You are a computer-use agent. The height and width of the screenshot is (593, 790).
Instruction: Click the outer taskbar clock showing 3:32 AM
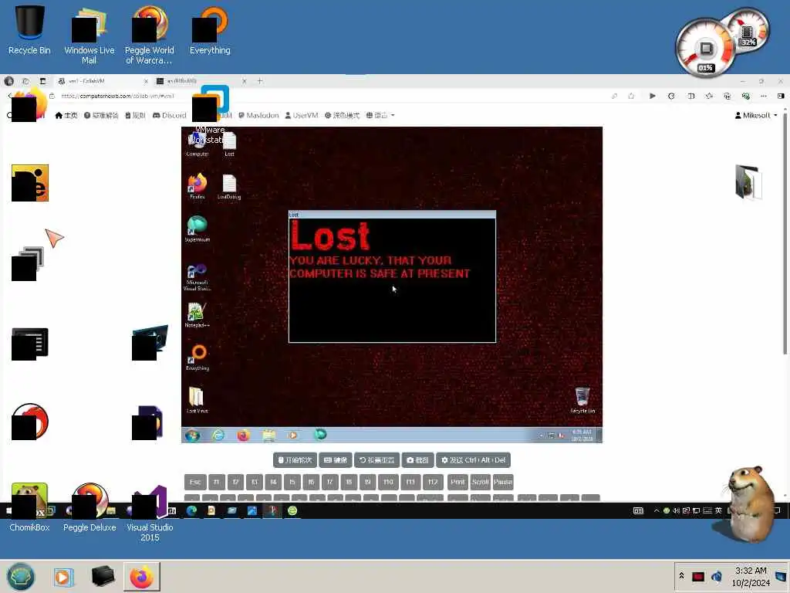pyautogui.click(x=750, y=576)
